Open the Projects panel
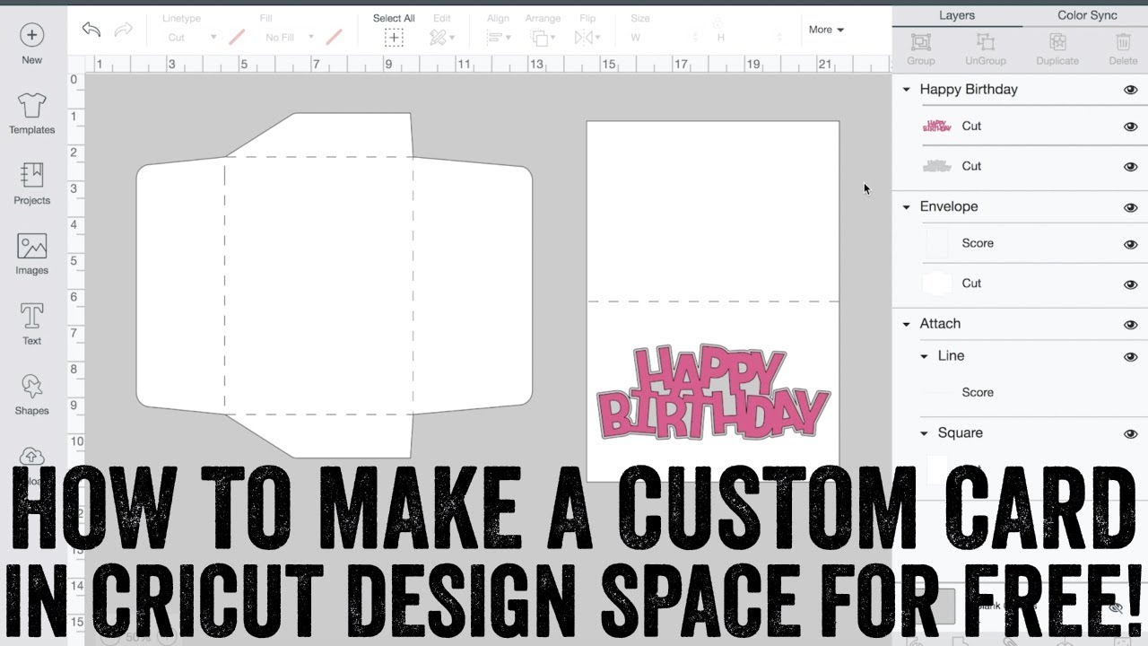 pos(31,175)
